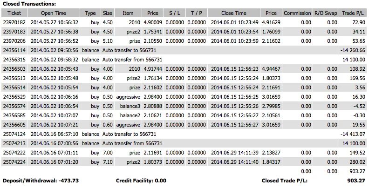Click the size 5.10 cell
This screenshot has width=369, height=188.
point(108,41)
